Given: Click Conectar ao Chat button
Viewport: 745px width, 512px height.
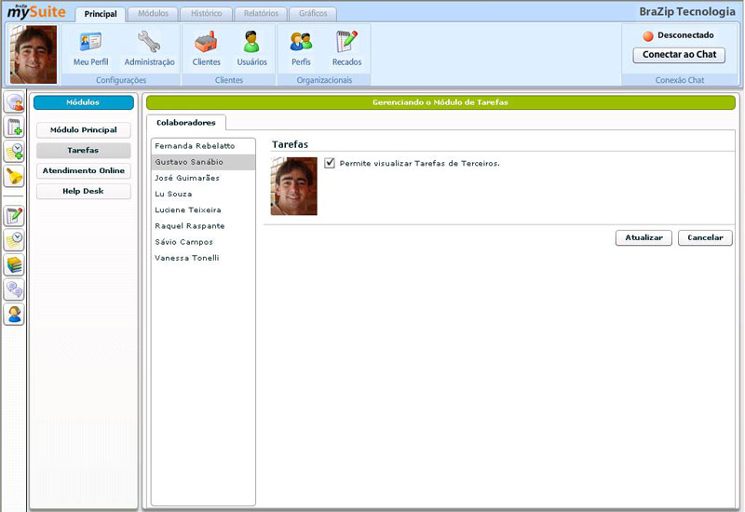Looking at the screenshot, I should click(679, 55).
